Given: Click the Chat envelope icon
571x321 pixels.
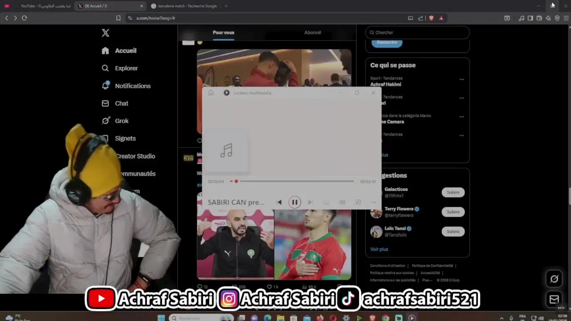Looking at the screenshot, I should [x=105, y=103].
